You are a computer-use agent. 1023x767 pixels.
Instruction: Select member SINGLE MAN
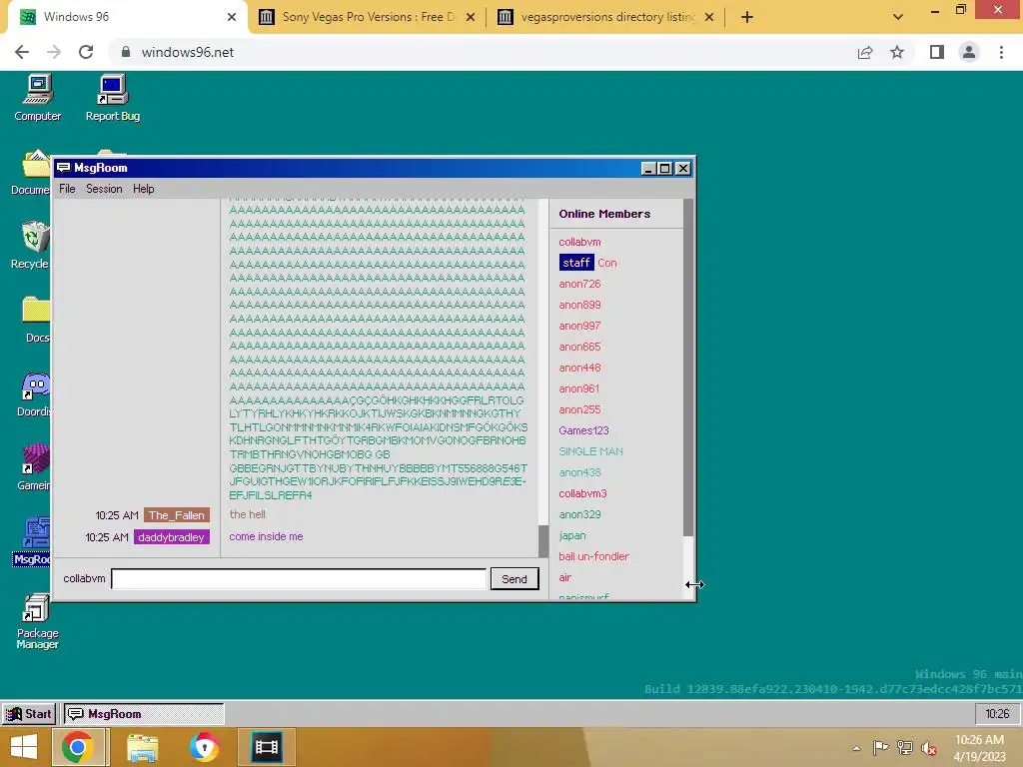click(x=590, y=451)
